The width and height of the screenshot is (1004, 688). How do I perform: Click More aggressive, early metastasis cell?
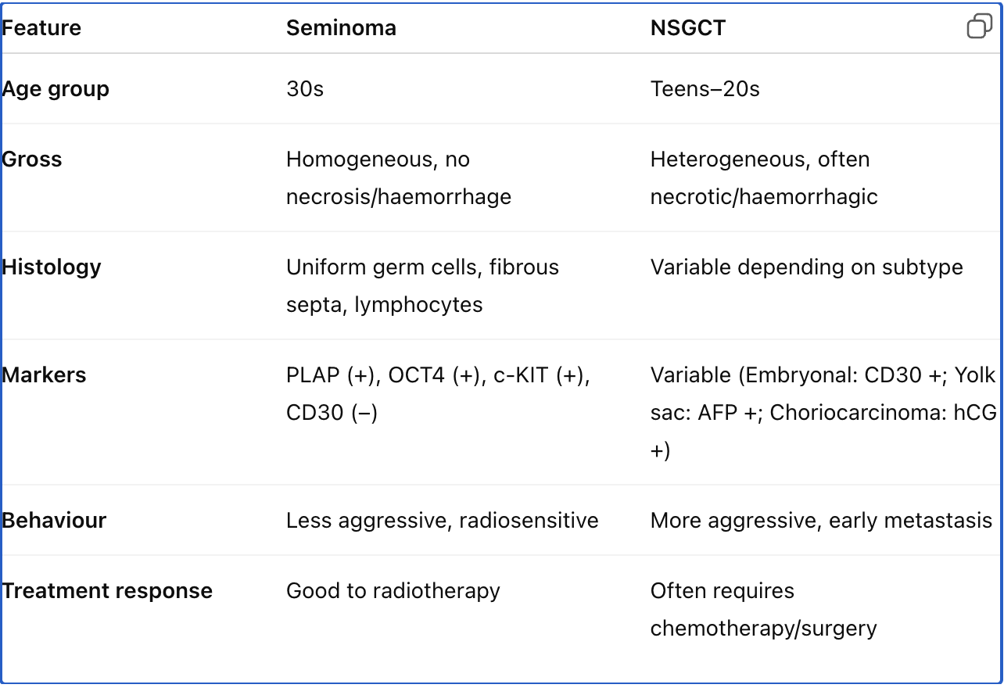820,520
